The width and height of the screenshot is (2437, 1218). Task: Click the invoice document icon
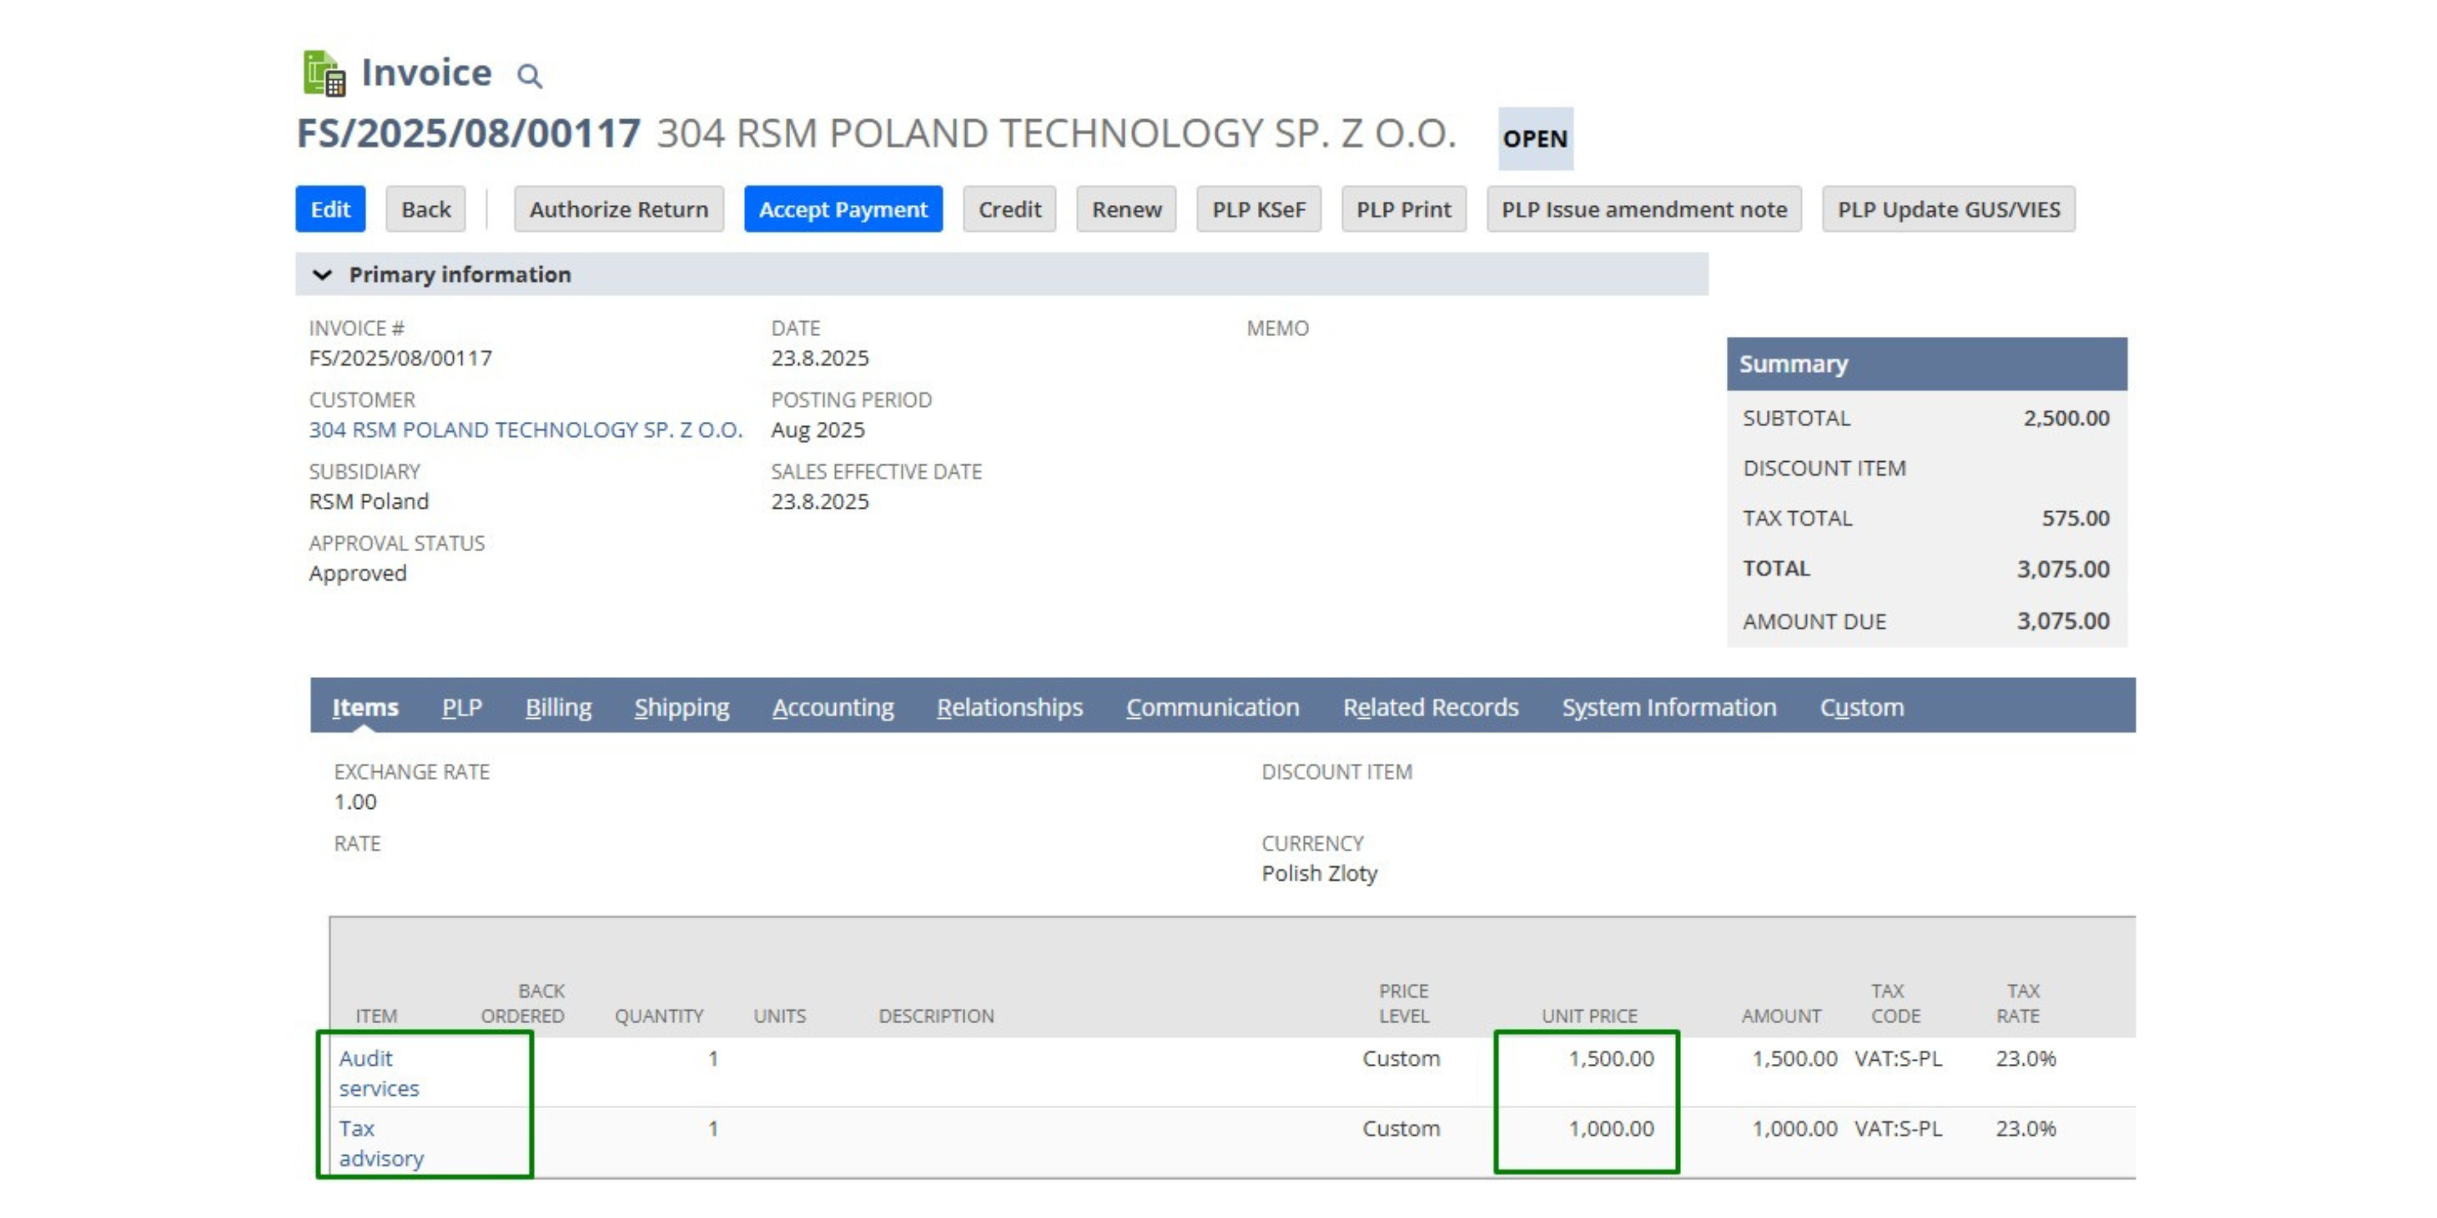coord(324,73)
